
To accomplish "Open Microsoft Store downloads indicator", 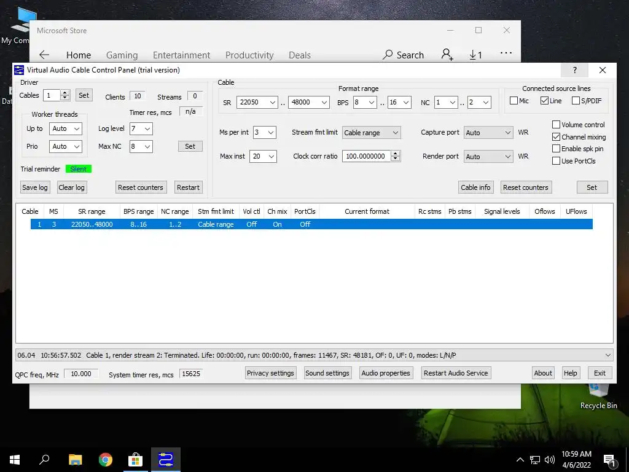I will pyautogui.click(x=476, y=55).
